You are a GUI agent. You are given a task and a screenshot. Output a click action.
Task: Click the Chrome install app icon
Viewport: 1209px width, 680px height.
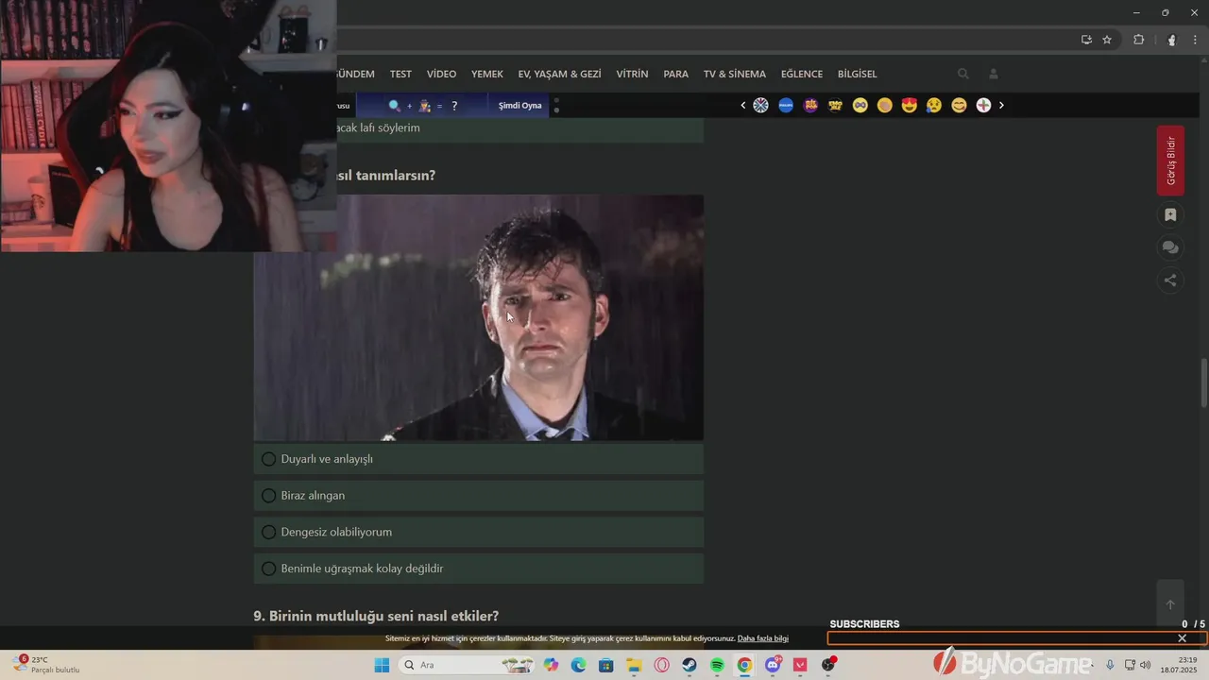[1086, 40]
